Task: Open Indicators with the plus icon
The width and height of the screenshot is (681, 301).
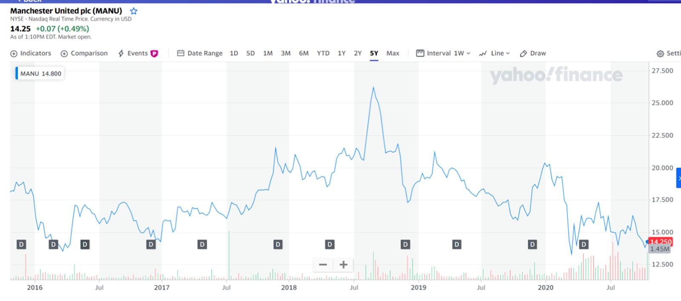Action: point(31,53)
